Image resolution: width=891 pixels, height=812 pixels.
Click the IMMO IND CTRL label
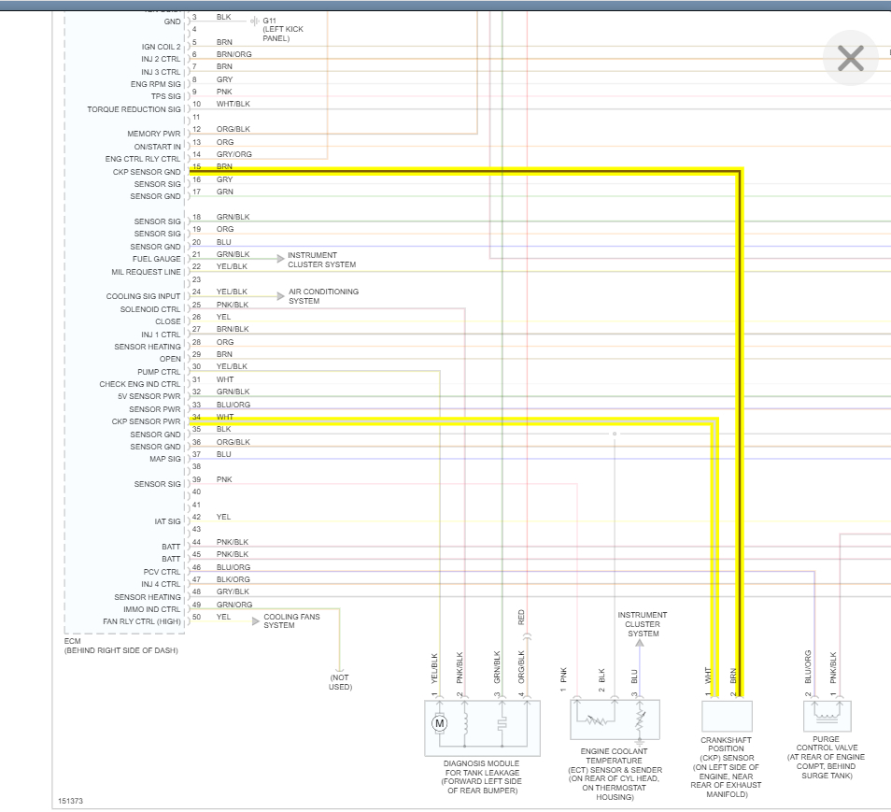[151, 609]
